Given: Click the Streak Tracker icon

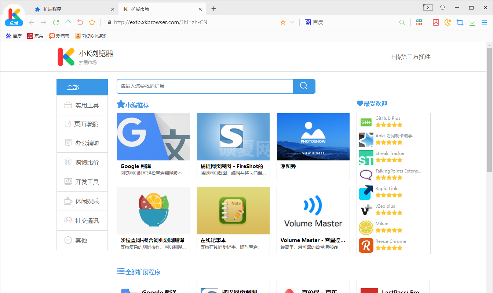Looking at the screenshot, I should (x=366, y=157).
